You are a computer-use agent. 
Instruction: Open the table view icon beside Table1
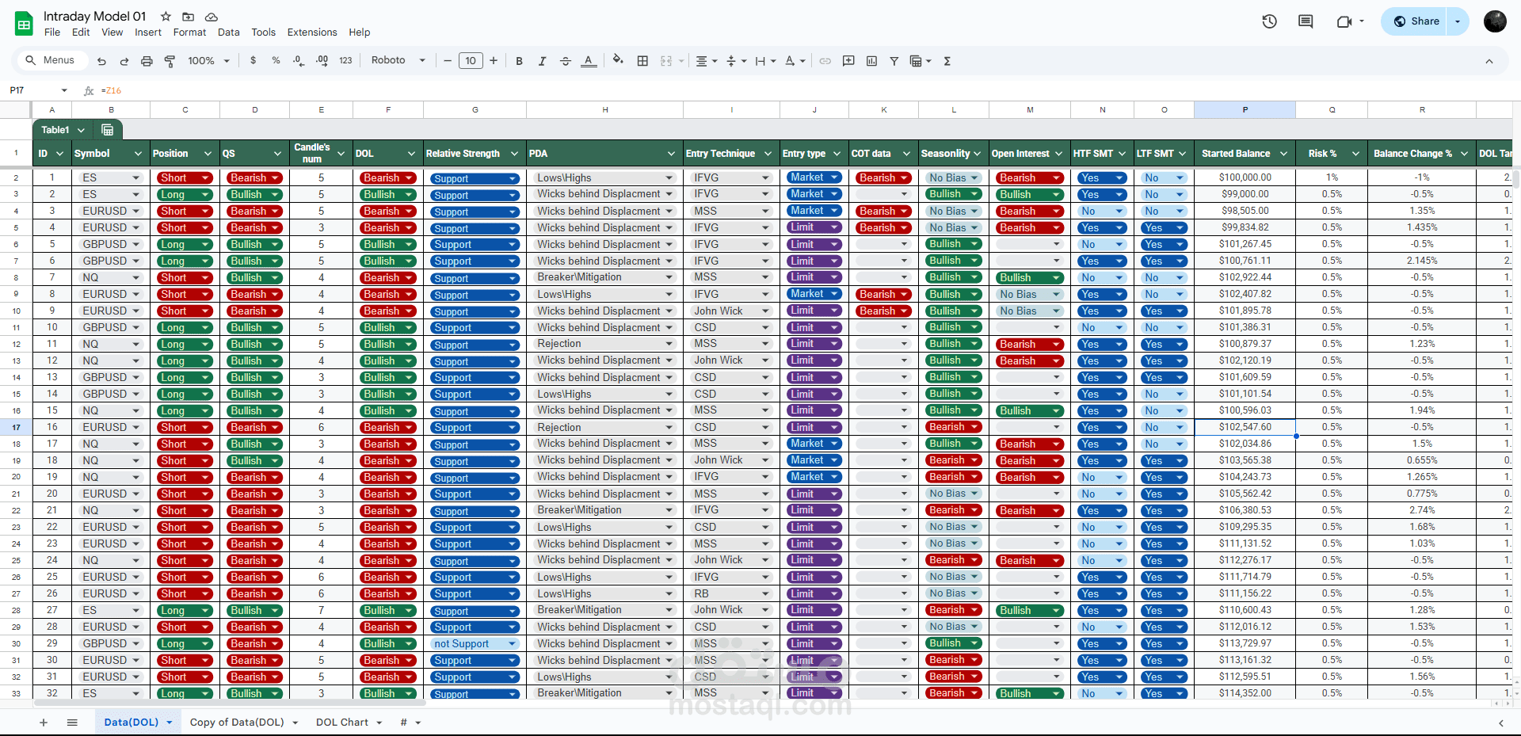click(108, 130)
